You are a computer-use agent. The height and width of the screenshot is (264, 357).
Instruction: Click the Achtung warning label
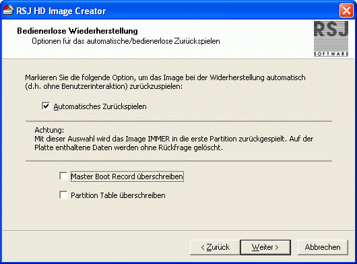point(49,130)
